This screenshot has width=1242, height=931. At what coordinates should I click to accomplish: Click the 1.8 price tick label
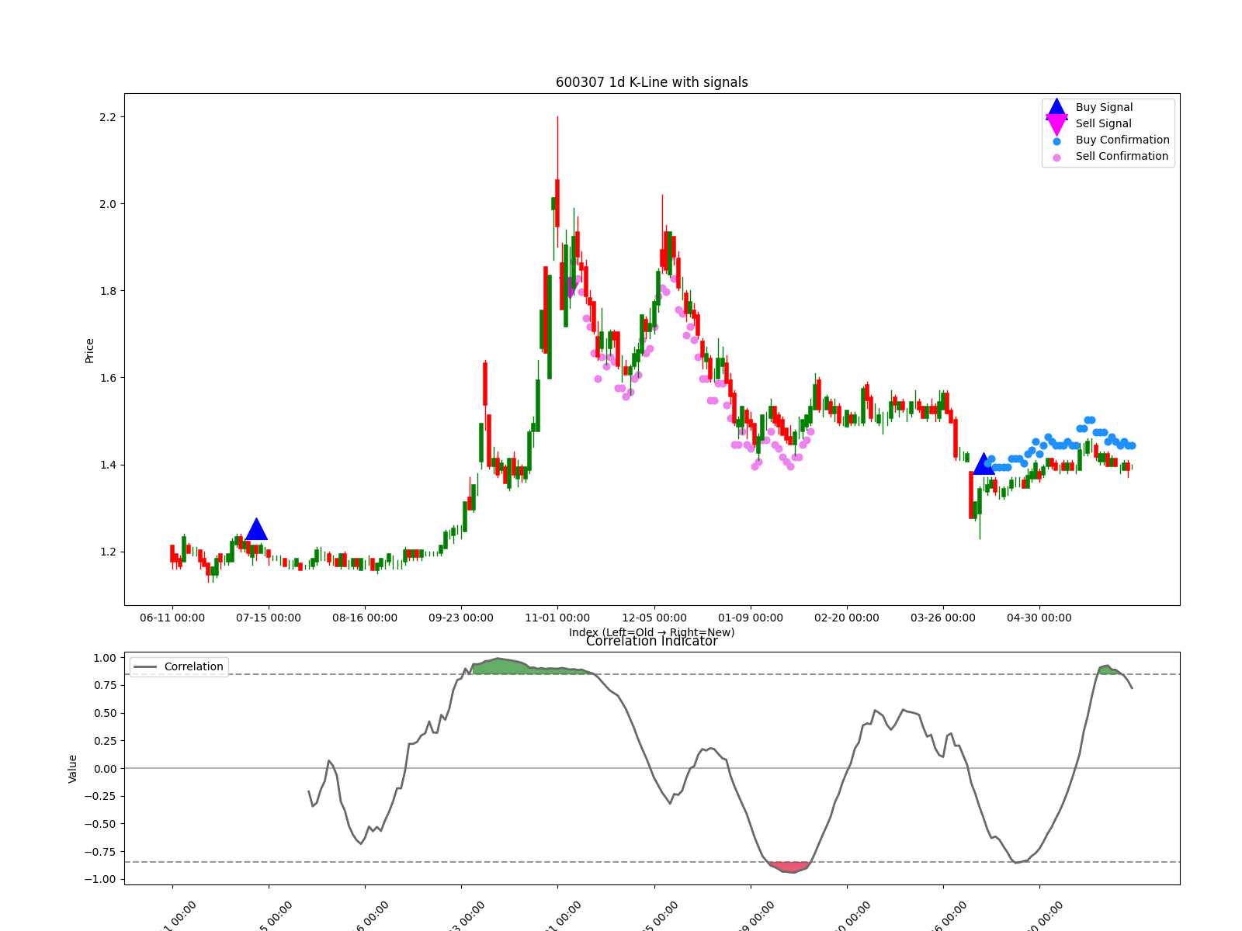point(107,291)
